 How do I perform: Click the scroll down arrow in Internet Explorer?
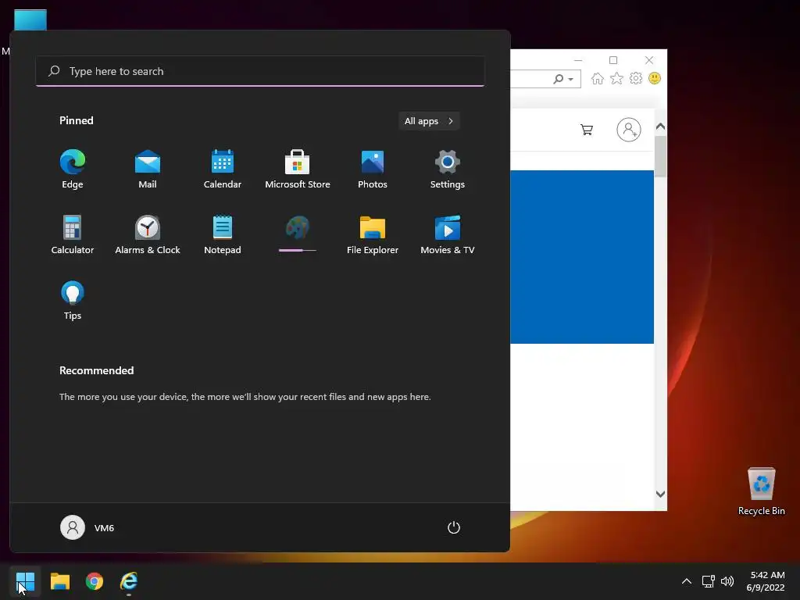point(660,494)
